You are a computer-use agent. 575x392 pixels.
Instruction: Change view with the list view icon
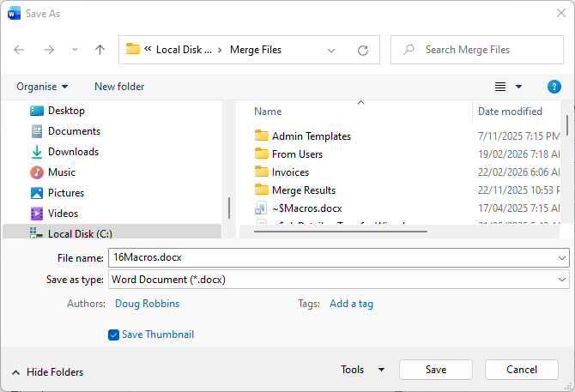coord(500,87)
